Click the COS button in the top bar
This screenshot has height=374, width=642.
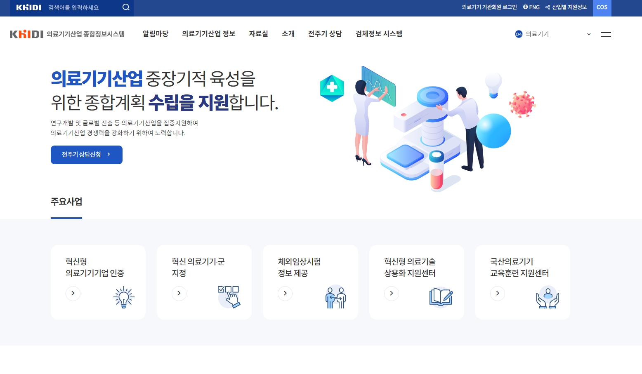tap(602, 7)
